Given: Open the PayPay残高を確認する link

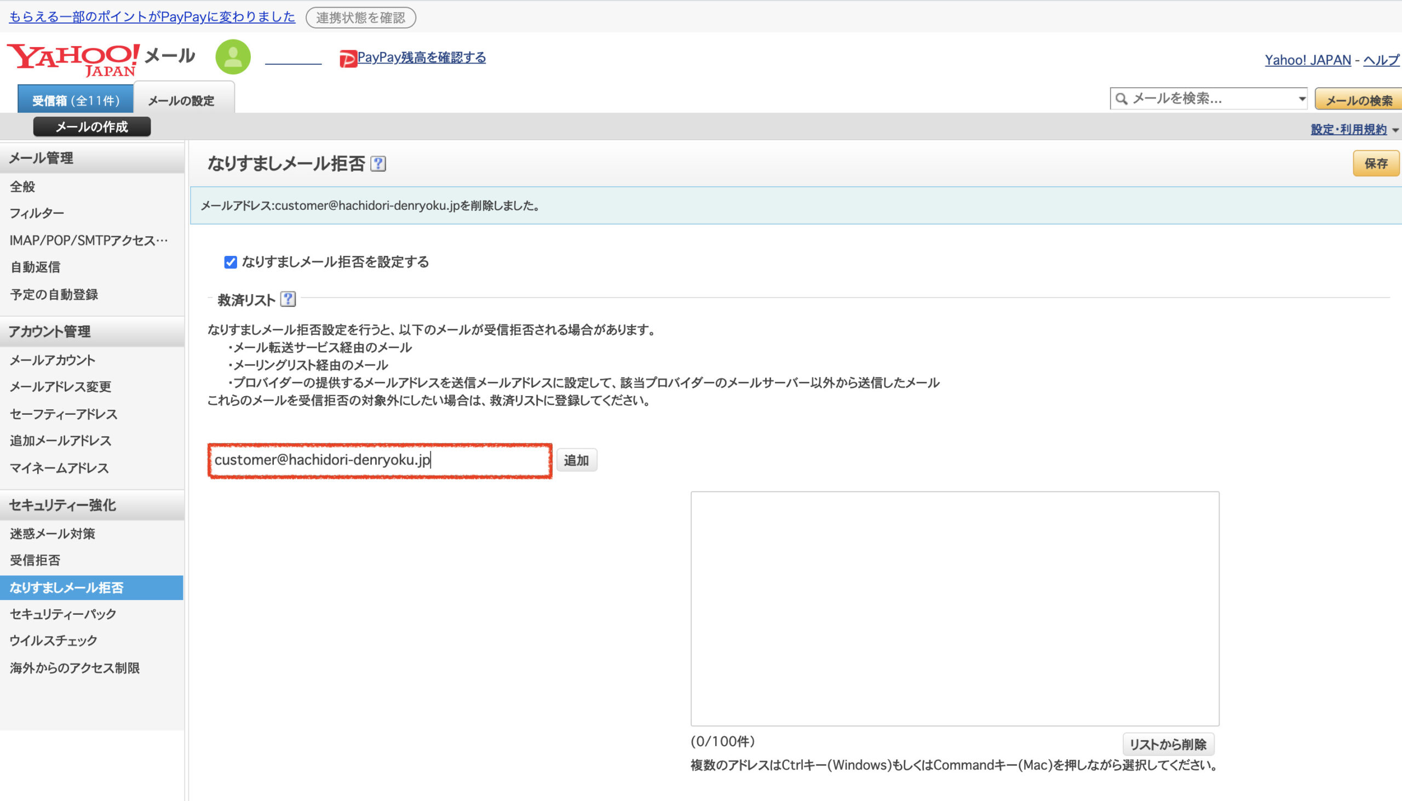Looking at the screenshot, I should click(422, 57).
